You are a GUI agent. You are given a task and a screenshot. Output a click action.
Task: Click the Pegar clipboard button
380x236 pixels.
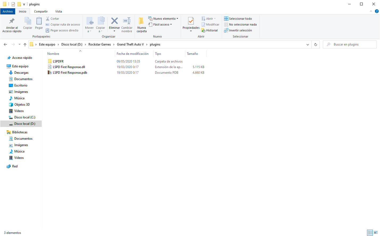(x=39, y=23)
